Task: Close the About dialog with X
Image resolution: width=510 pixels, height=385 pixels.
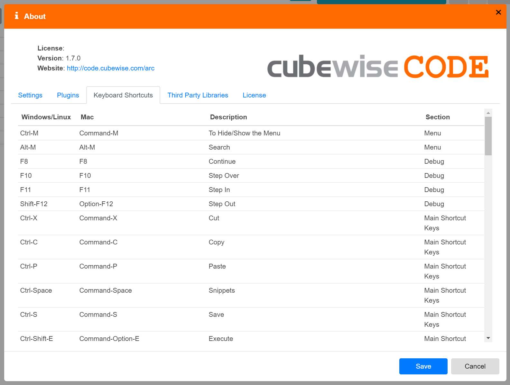Action: pyautogui.click(x=498, y=12)
